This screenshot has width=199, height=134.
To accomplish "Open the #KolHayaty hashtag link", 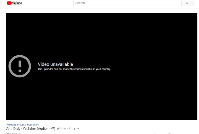I will tap(33, 125).
